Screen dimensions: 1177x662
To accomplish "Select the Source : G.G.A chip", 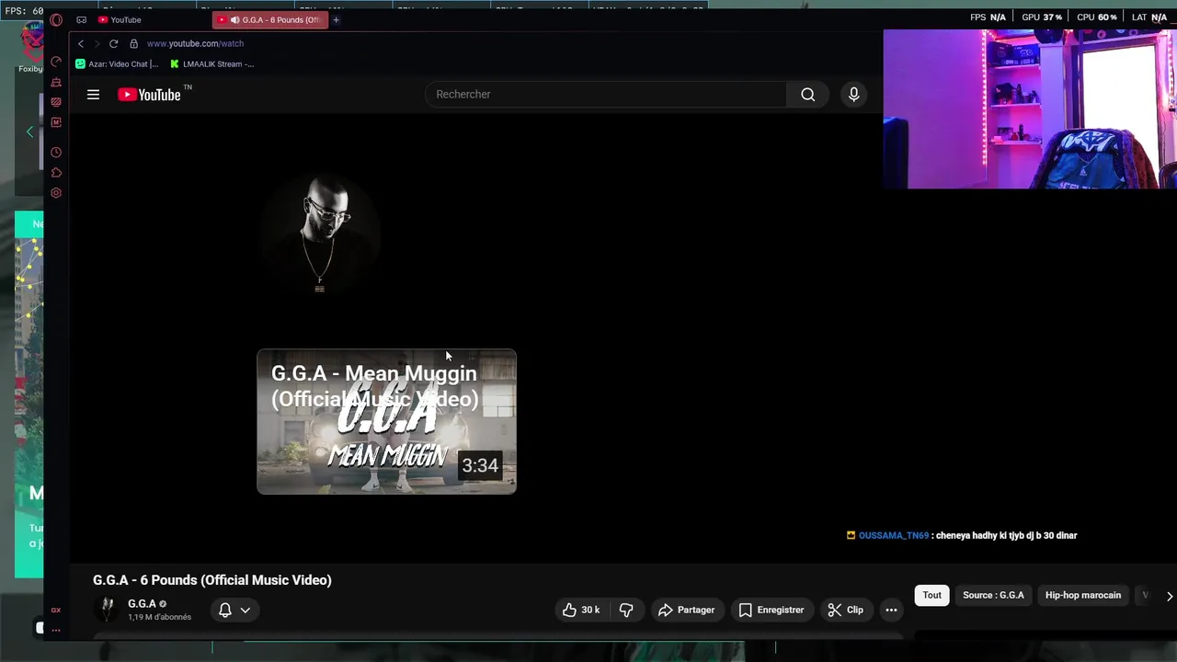I will tap(993, 595).
